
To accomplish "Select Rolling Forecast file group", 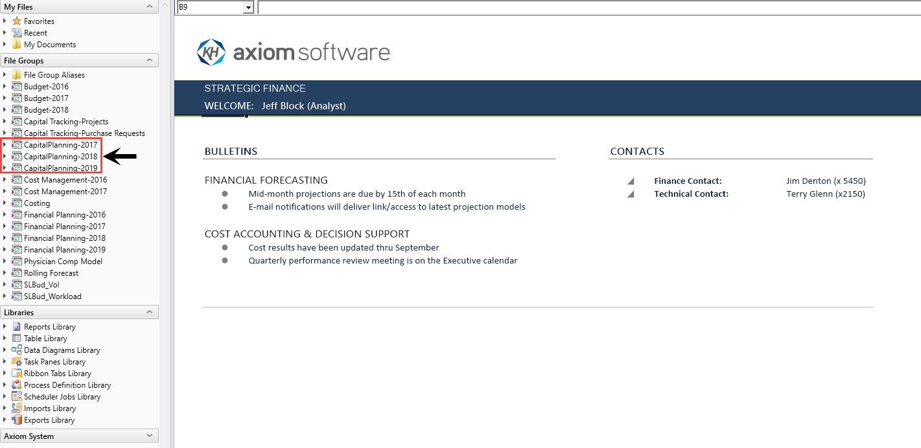I will click(51, 273).
